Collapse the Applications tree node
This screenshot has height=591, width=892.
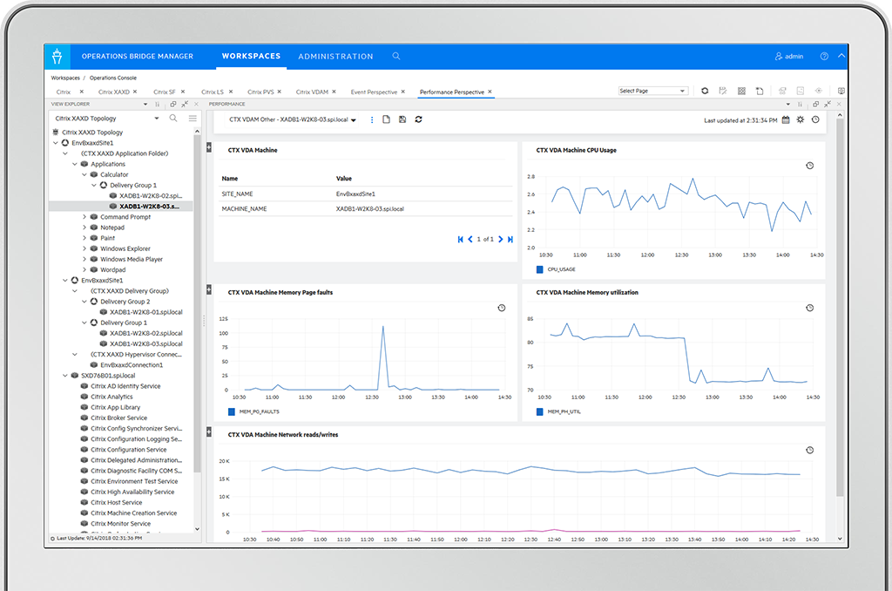(x=75, y=164)
